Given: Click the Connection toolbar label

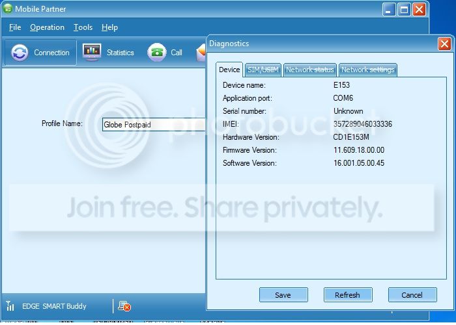Looking at the screenshot, I should point(51,53).
